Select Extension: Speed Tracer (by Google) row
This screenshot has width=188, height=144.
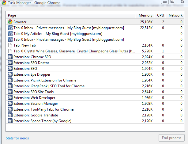click(x=95, y=121)
